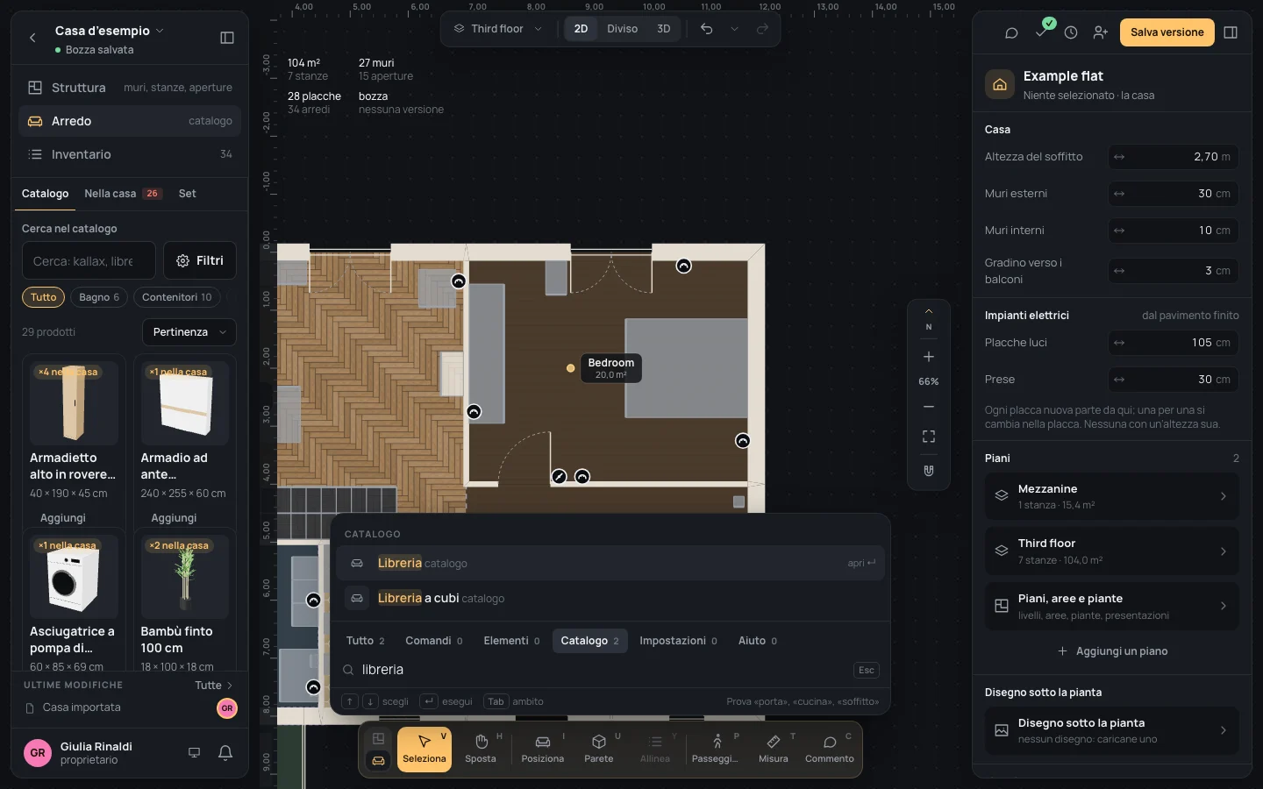Viewport: 1263px width, 789px height.
Task: Click the undo arrow in top toolbar
Action: point(706,29)
